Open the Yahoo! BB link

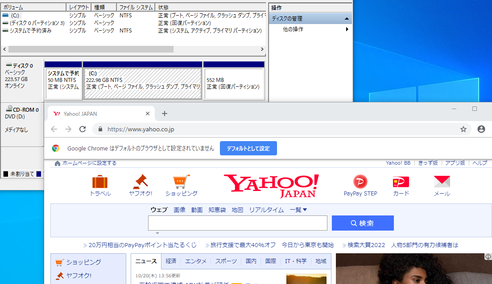tap(398, 163)
